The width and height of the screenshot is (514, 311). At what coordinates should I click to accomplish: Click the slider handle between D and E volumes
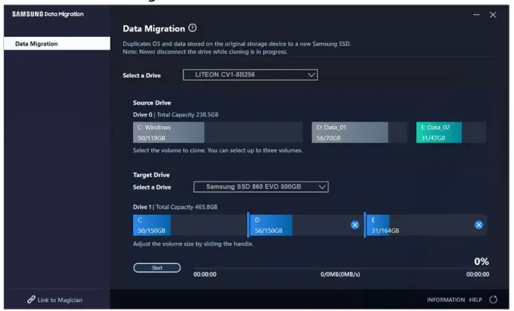pyautogui.click(x=365, y=225)
